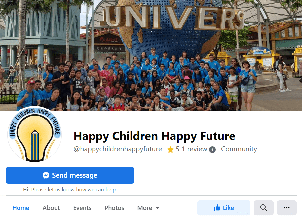
Task: Open the lightbulb profile picture
Action: (x=35, y=134)
